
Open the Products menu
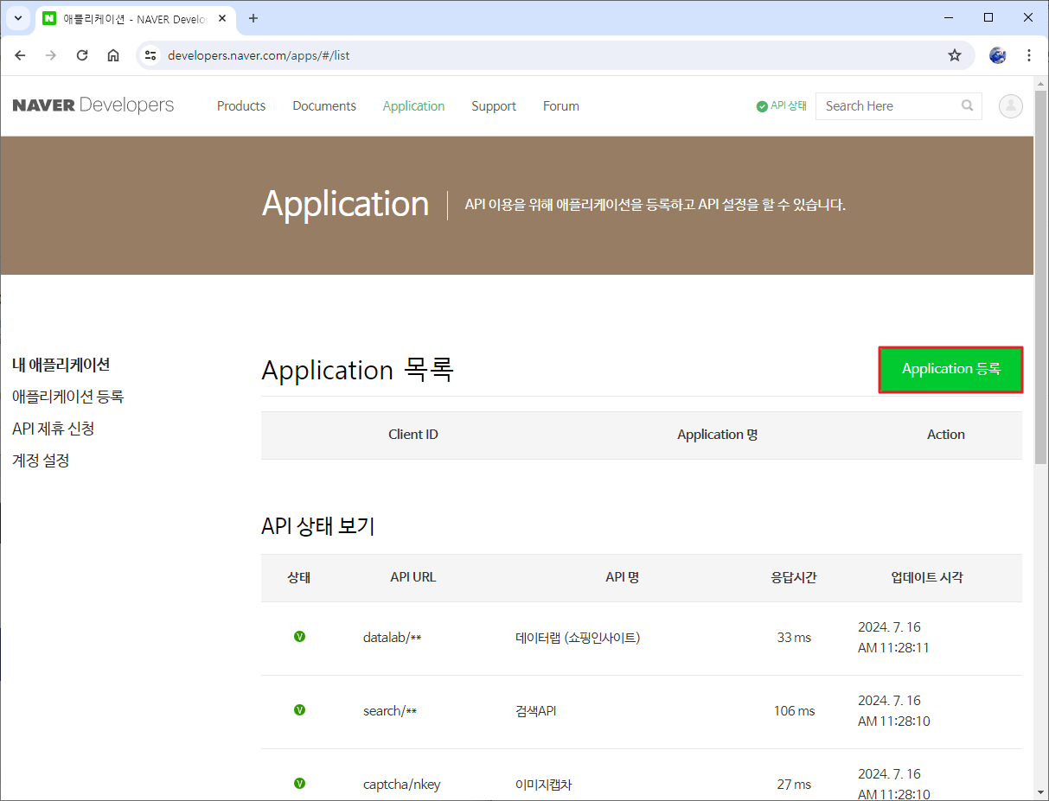[241, 105]
